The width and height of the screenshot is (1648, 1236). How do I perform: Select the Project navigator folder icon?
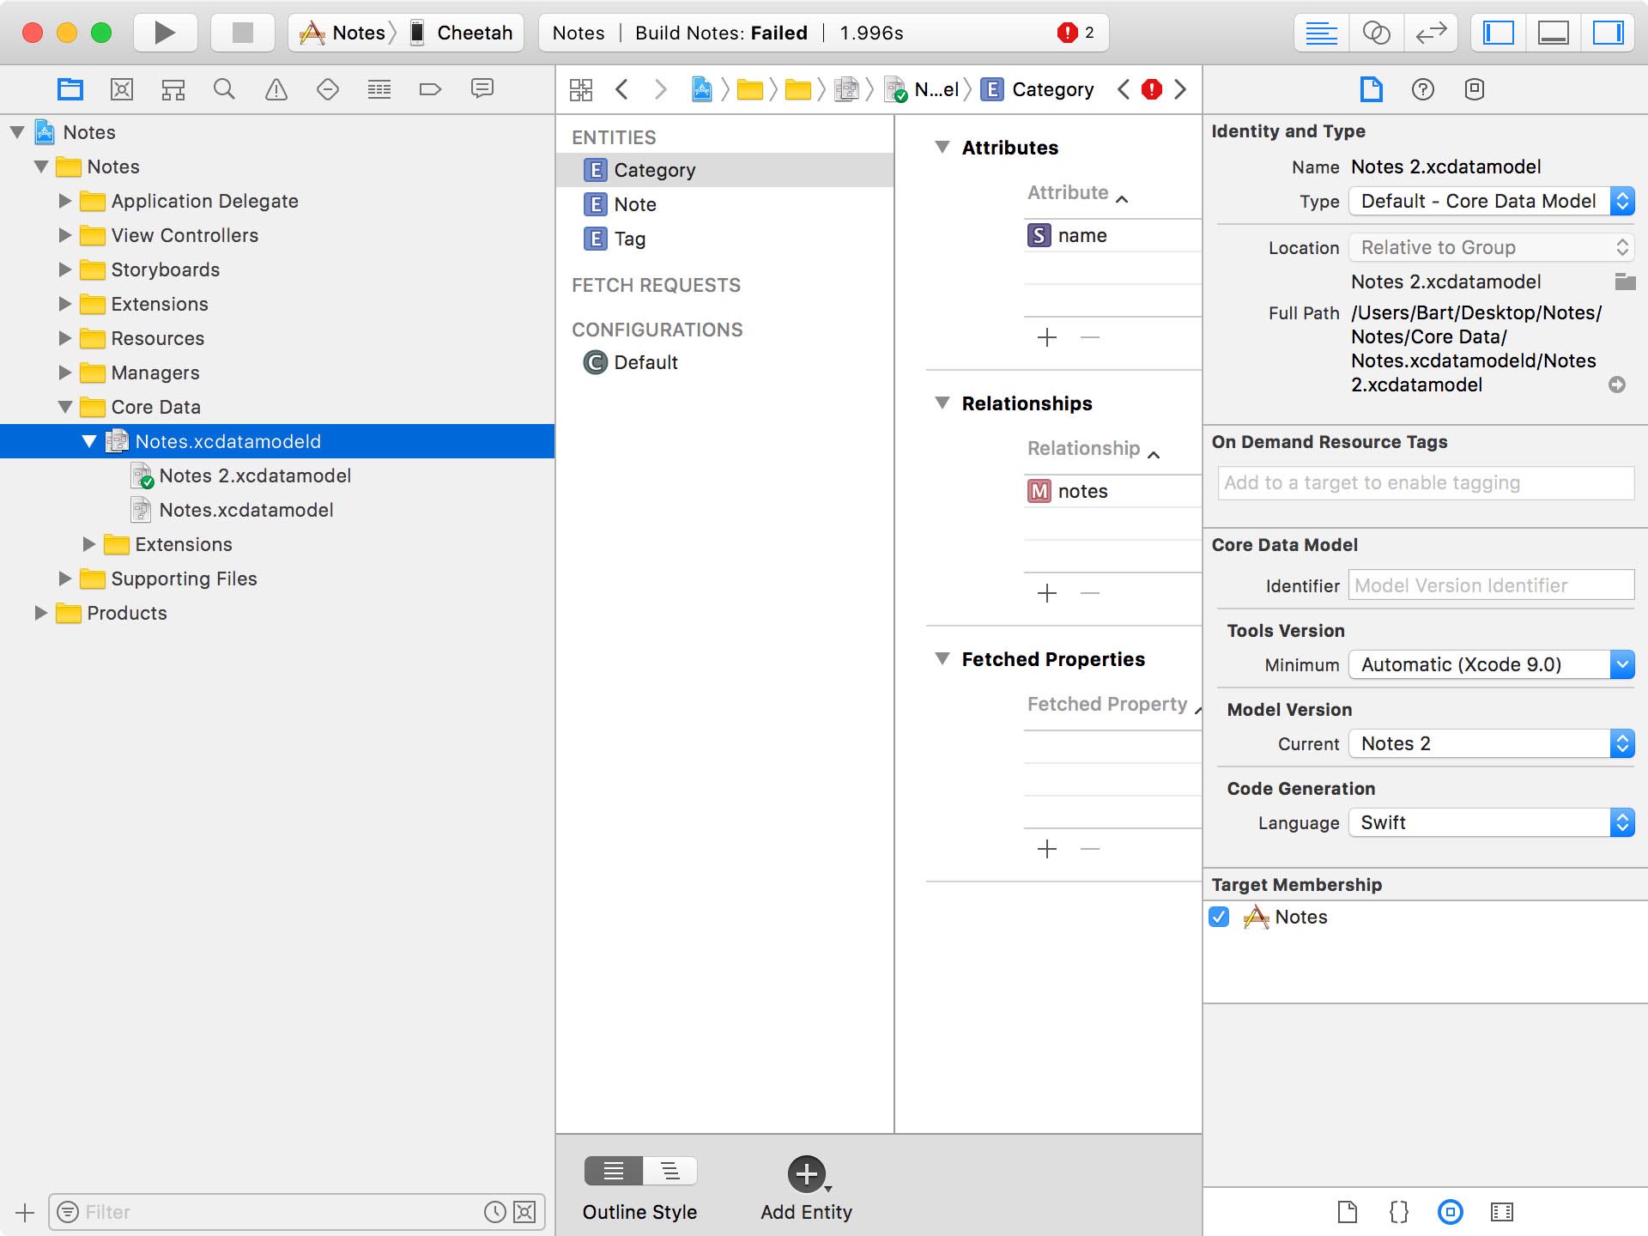(70, 88)
